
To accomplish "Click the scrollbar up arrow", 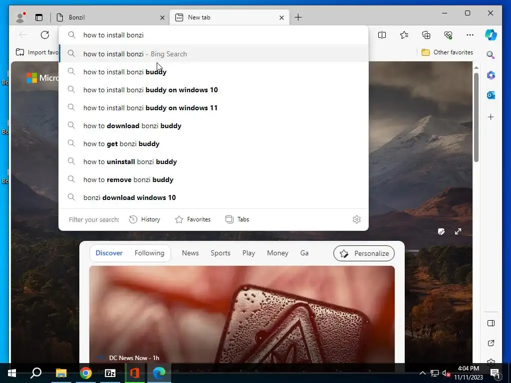I will [x=476, y=68].
